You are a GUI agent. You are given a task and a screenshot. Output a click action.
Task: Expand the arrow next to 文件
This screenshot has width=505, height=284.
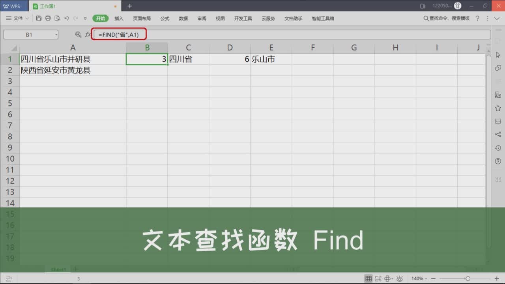coord(27,19)
